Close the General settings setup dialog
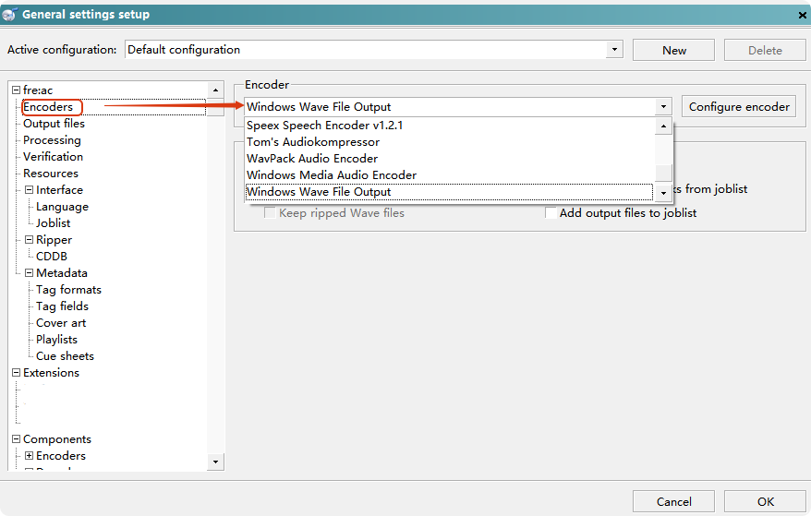The height and width of the screenshot is (516, 811). [800, 15]
